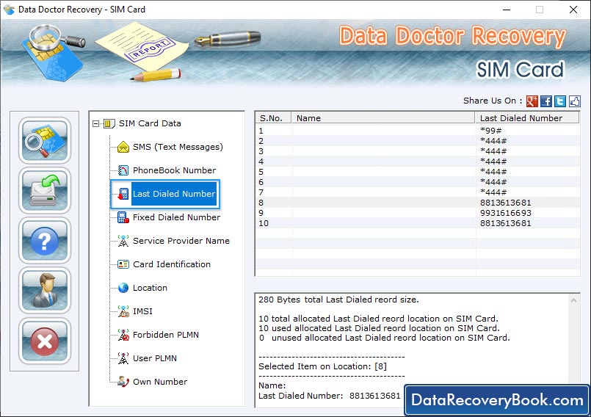Click the red X Exit button
Viewport: 591px width, 417px height.
pyautogui.click(x=45, y=341)
